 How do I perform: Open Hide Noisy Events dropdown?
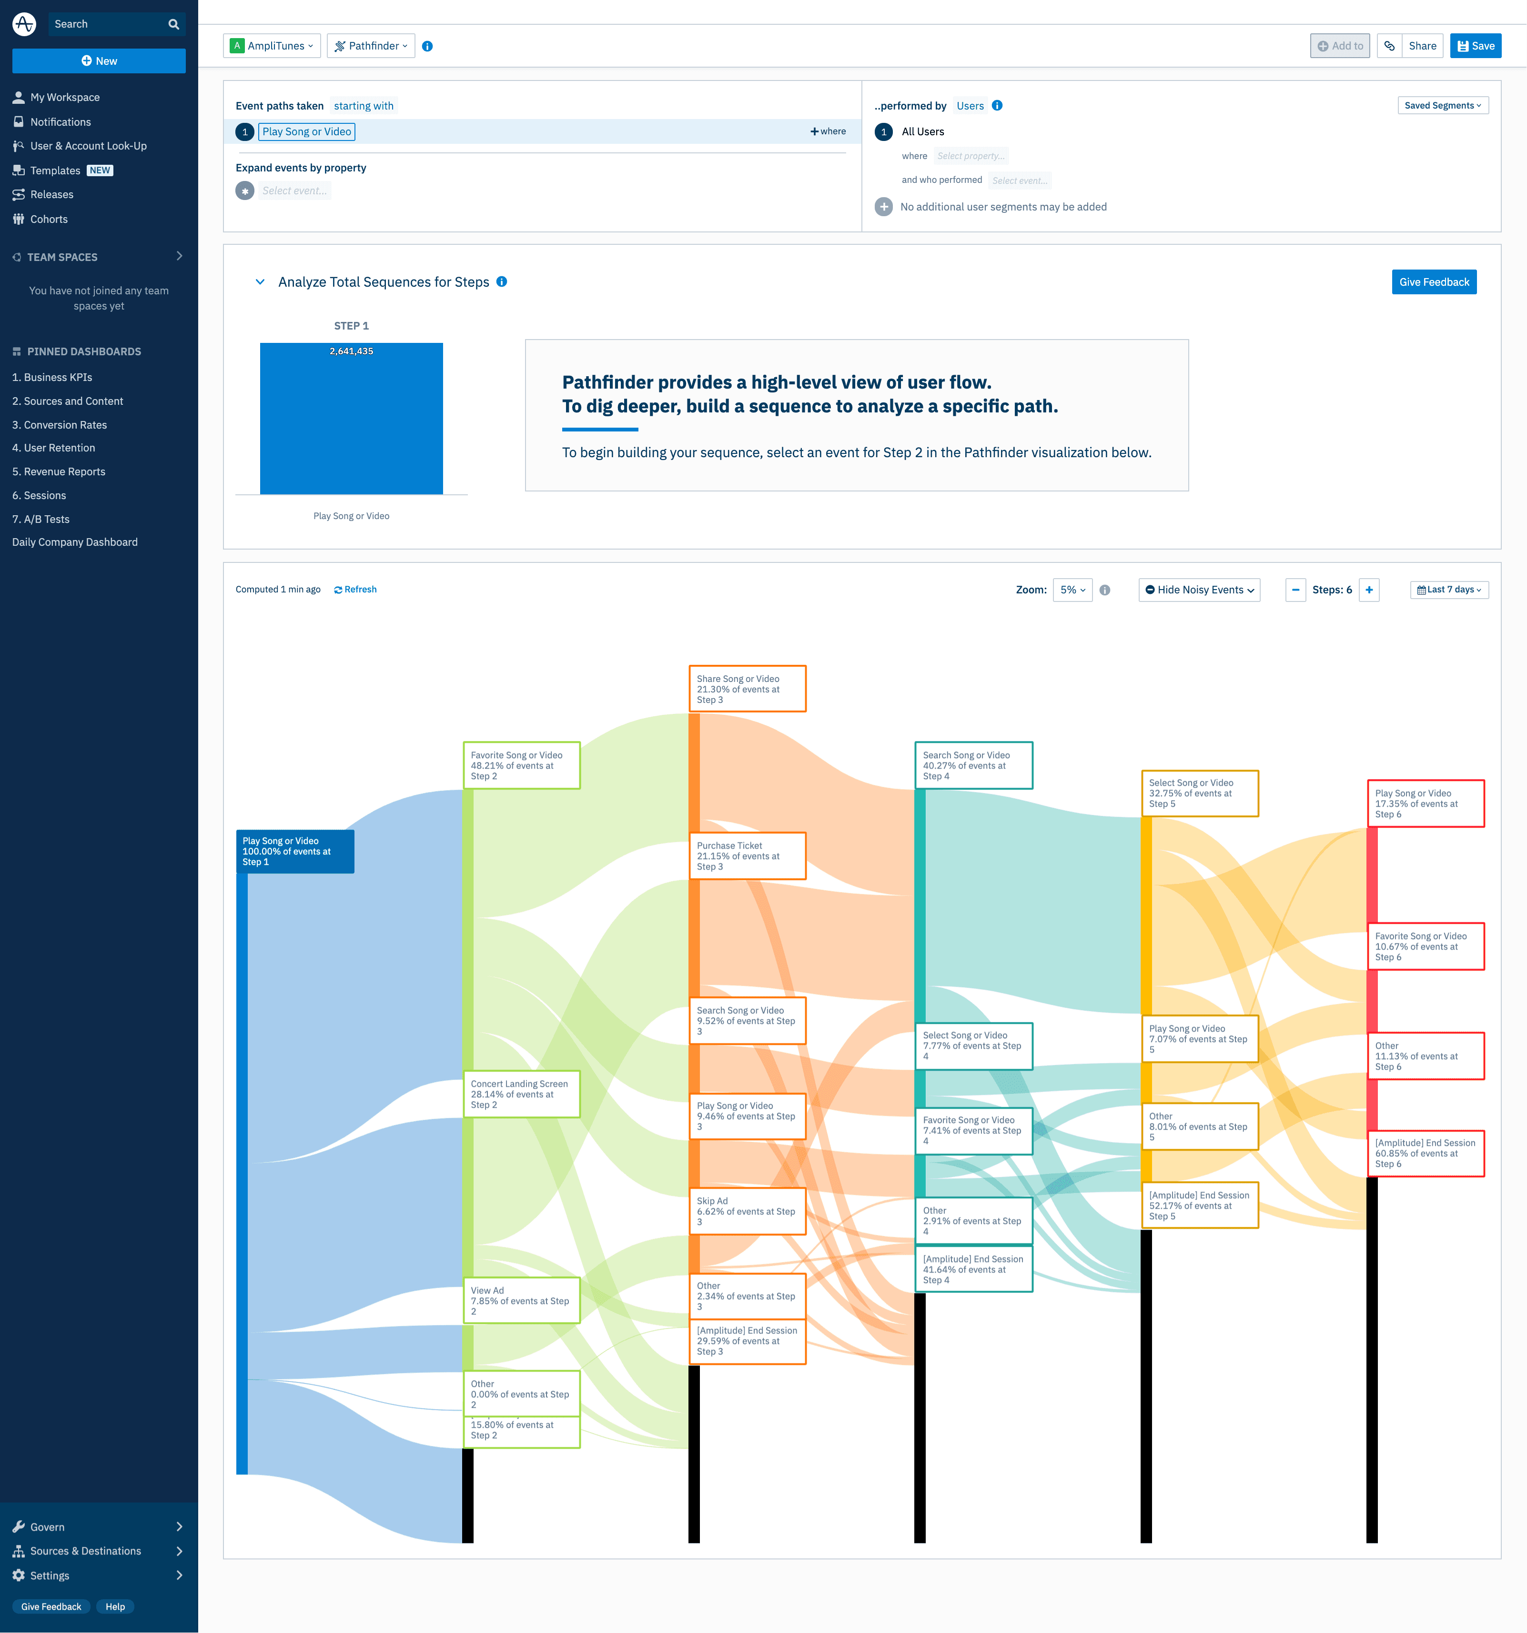(1199, 590)
